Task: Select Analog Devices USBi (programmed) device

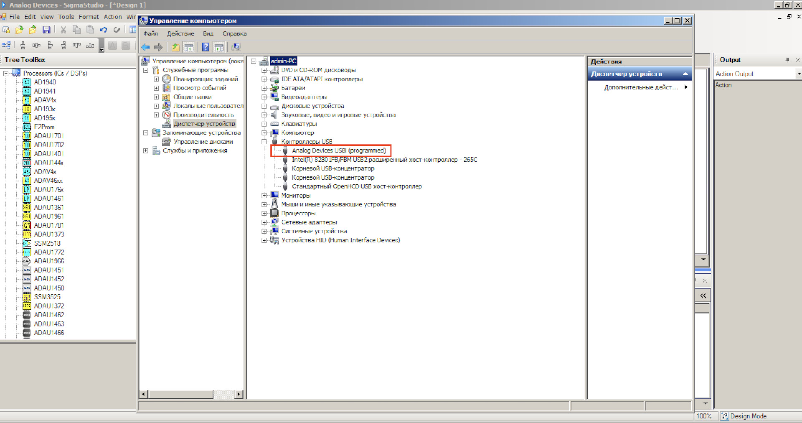Action: [x=339, y=151]
